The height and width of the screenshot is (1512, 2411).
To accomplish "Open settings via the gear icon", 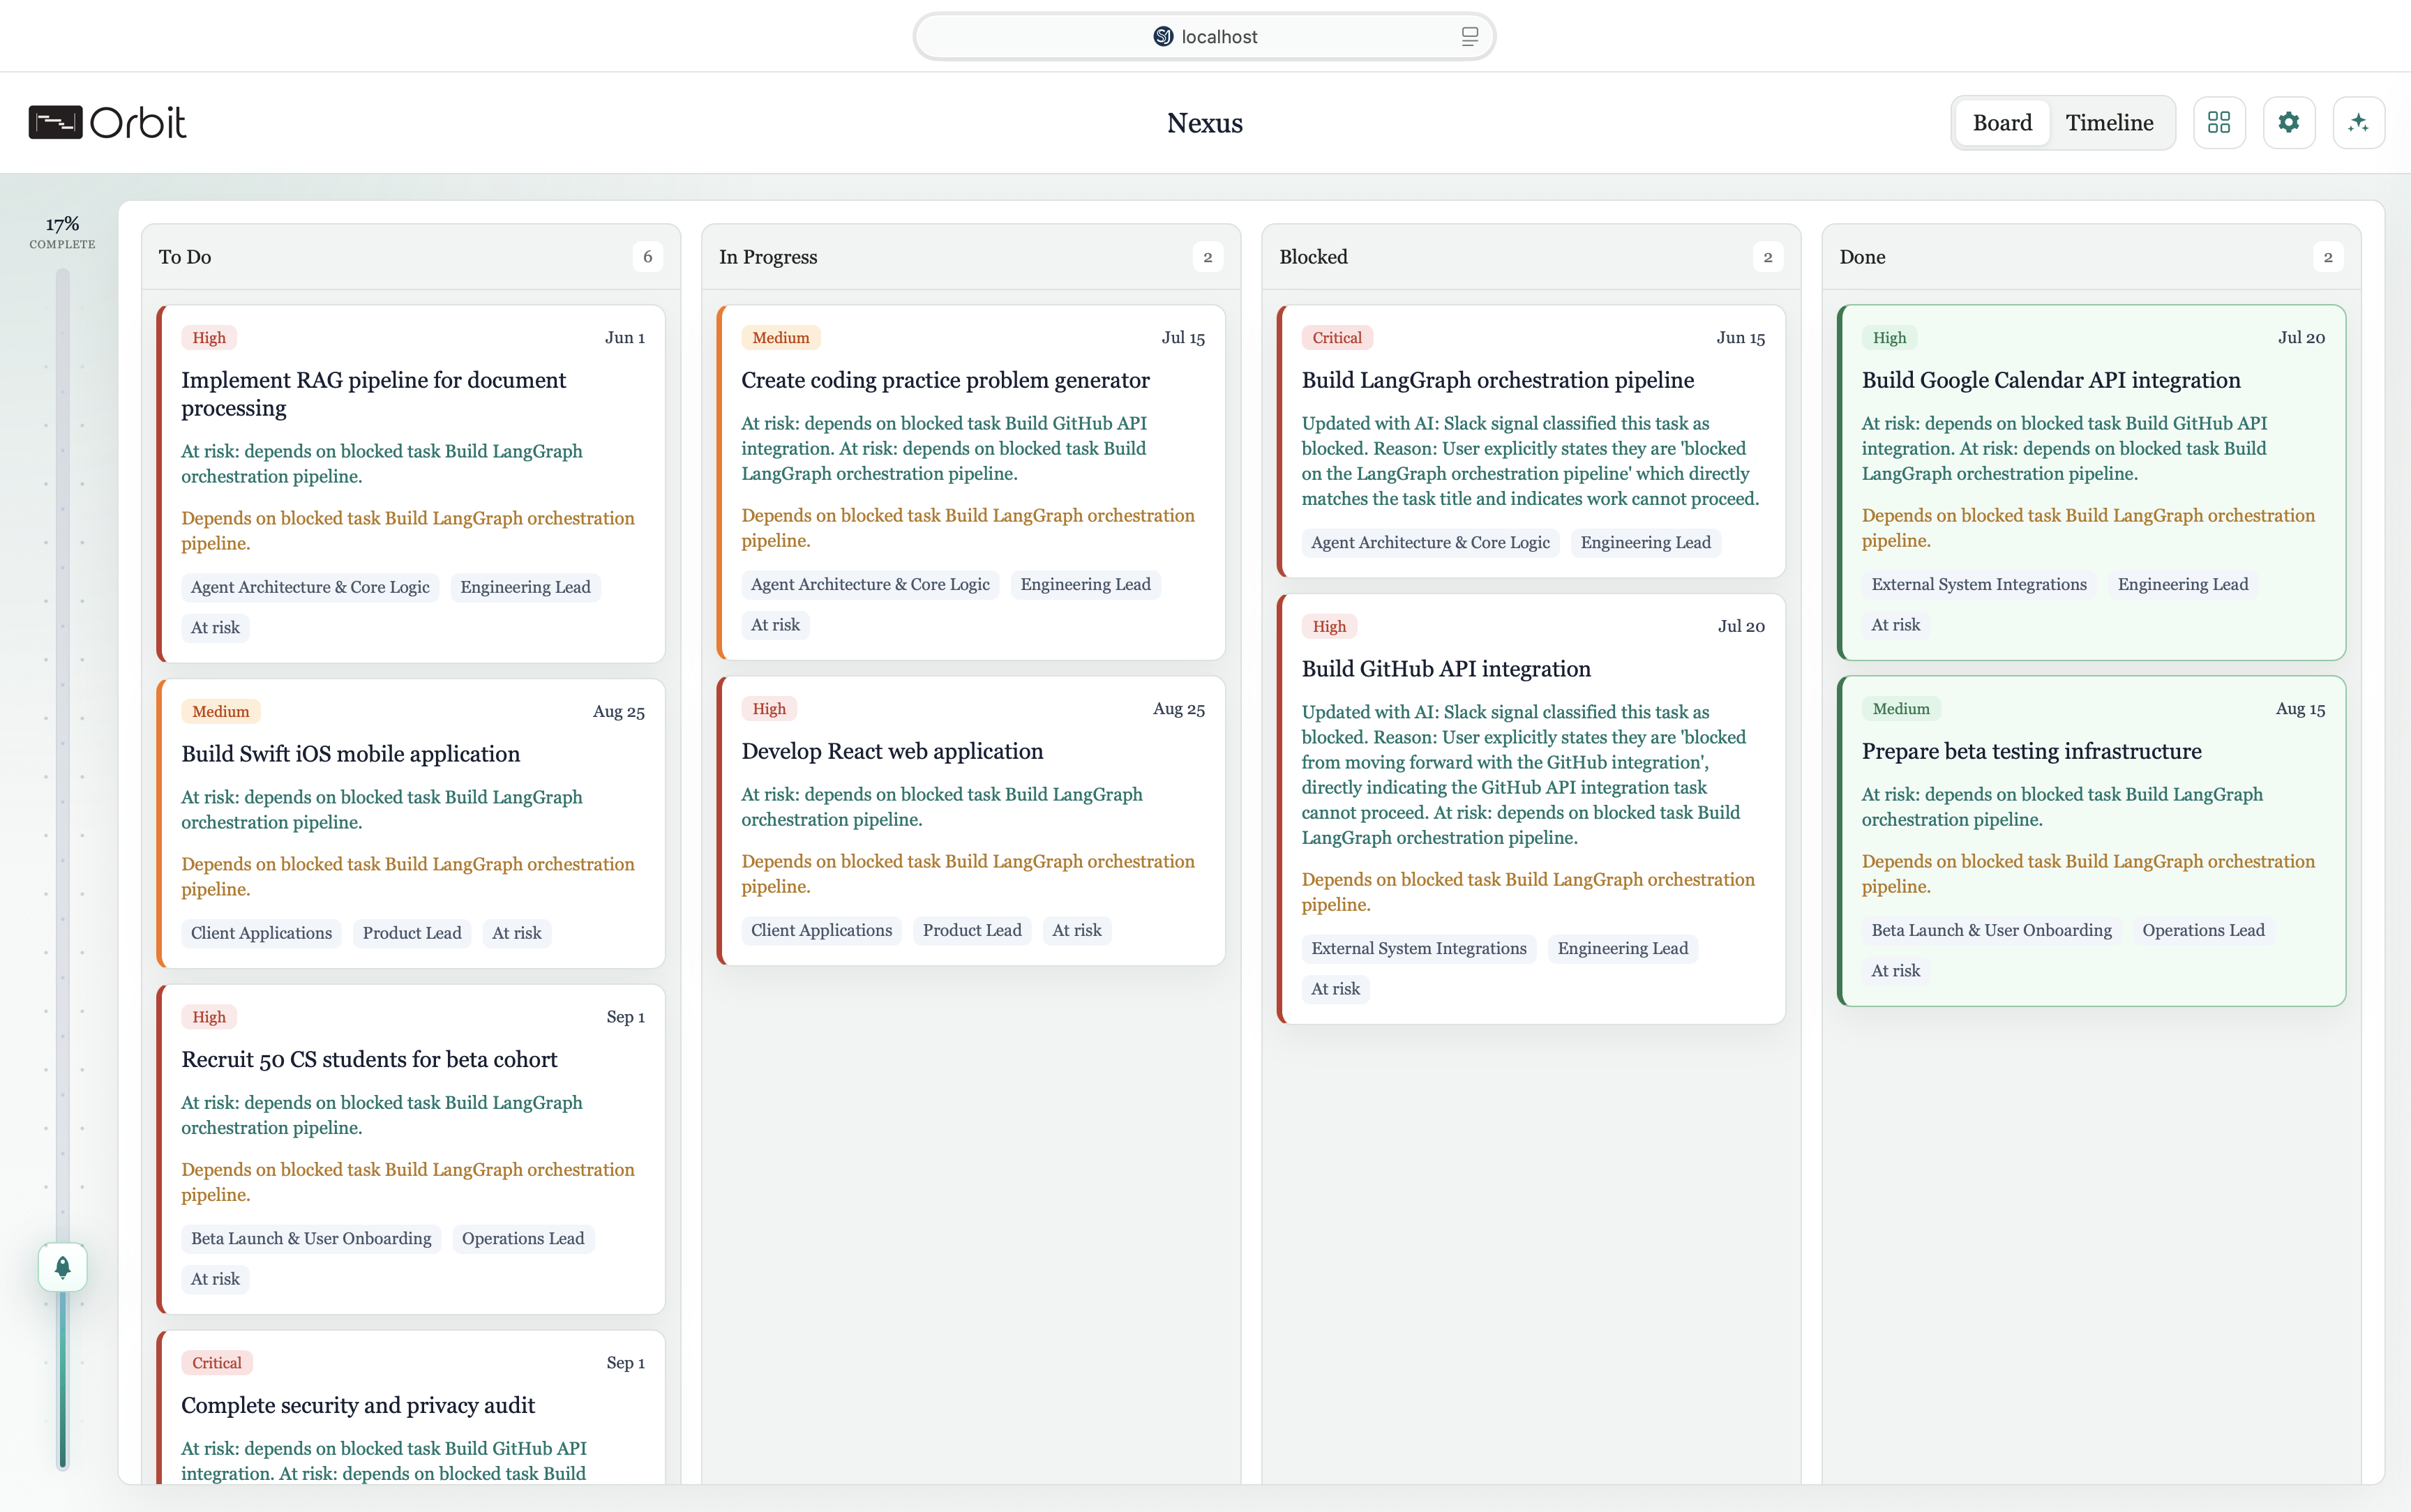I will click(2289, 122).
